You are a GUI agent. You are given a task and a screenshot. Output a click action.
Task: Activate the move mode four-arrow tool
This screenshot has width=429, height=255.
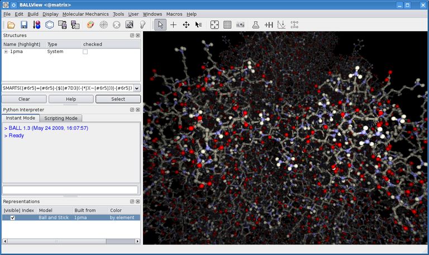point(186,25)
